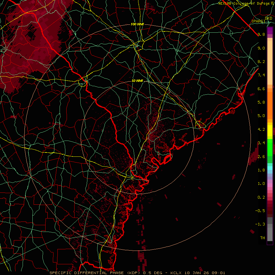Screen dimensions: 275x275
Task: Select the 9.8 value on the color scale
Action: tap(261, 34)
